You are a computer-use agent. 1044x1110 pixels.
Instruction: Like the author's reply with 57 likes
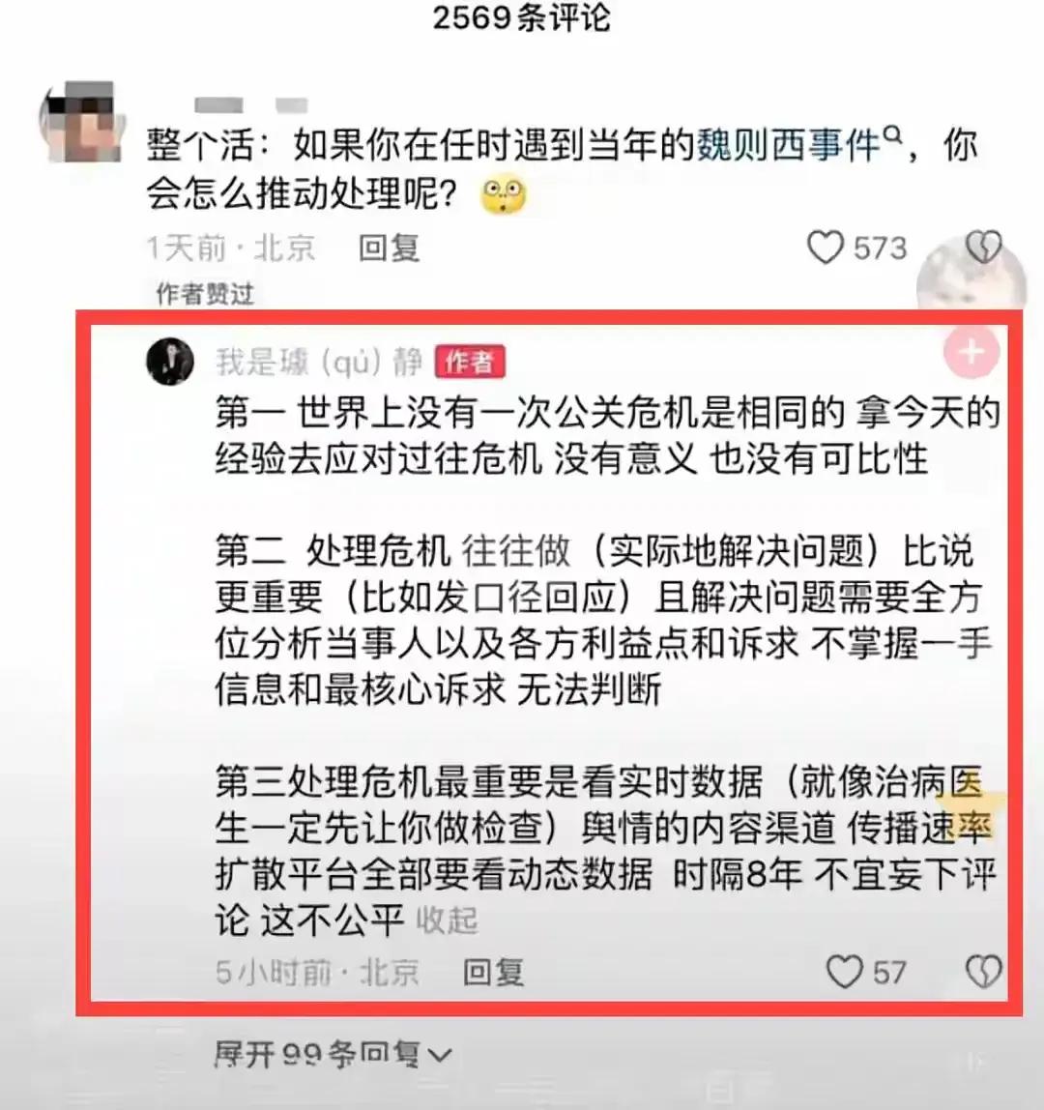click(845, 971)
